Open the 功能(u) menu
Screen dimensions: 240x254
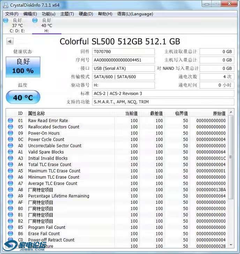pos(48,14)
